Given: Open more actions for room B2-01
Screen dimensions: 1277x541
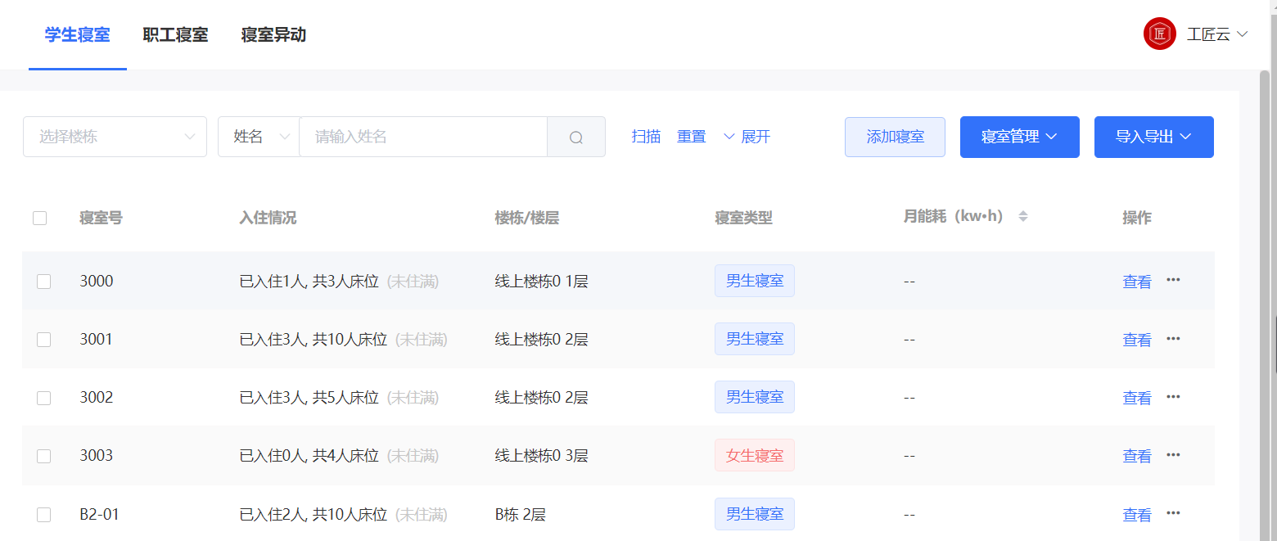Looking at the screenshot, I should (x=1173, y=513).
